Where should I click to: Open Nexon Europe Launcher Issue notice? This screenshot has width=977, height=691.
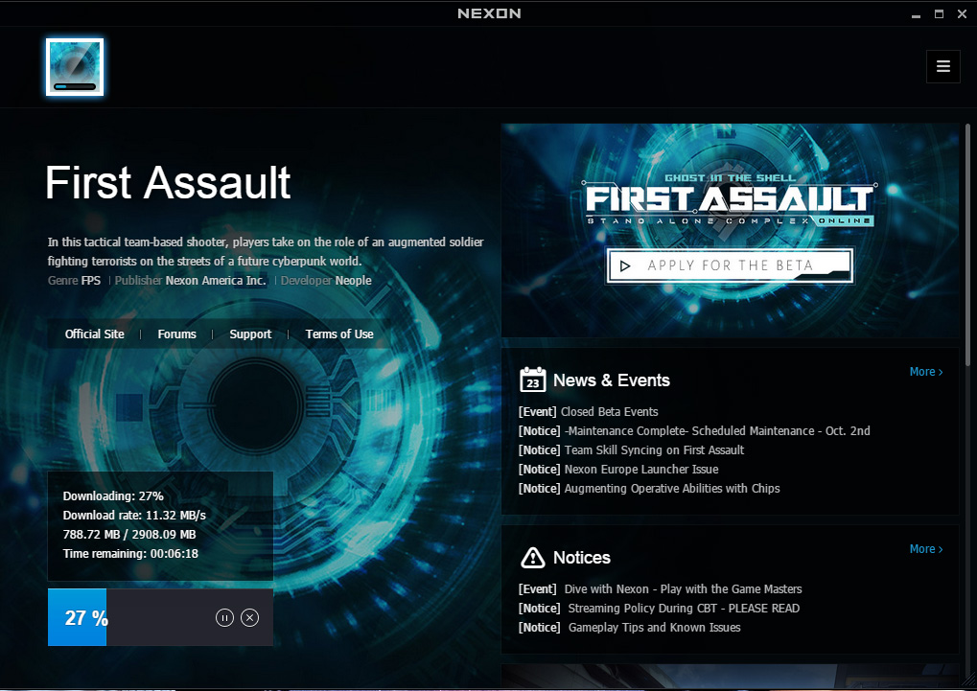click(x=641, y=470)
